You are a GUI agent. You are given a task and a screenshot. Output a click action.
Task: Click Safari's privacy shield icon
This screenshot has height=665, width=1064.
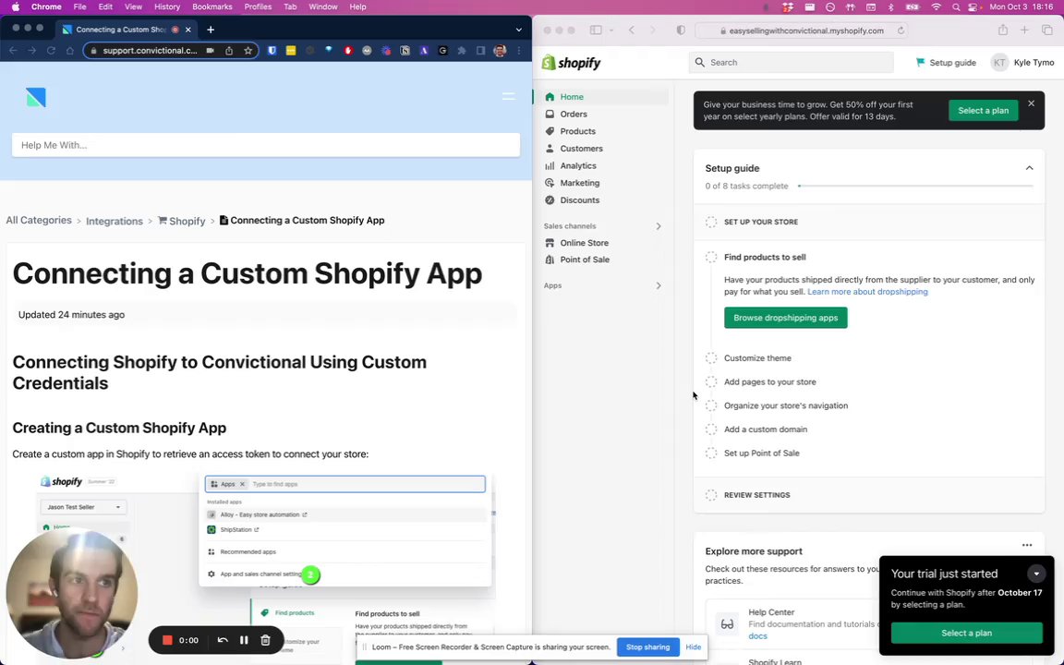[681, 30]
